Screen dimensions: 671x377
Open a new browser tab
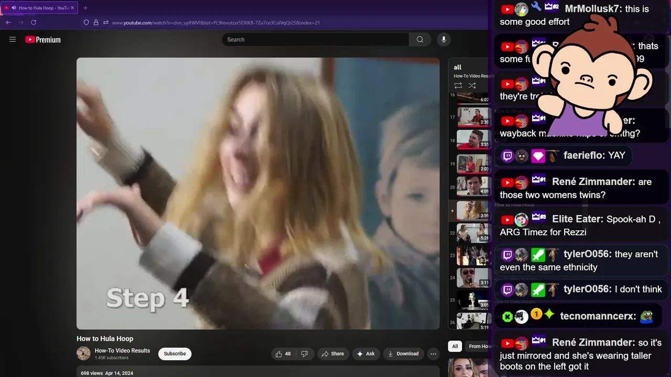[x=85, y=8]
